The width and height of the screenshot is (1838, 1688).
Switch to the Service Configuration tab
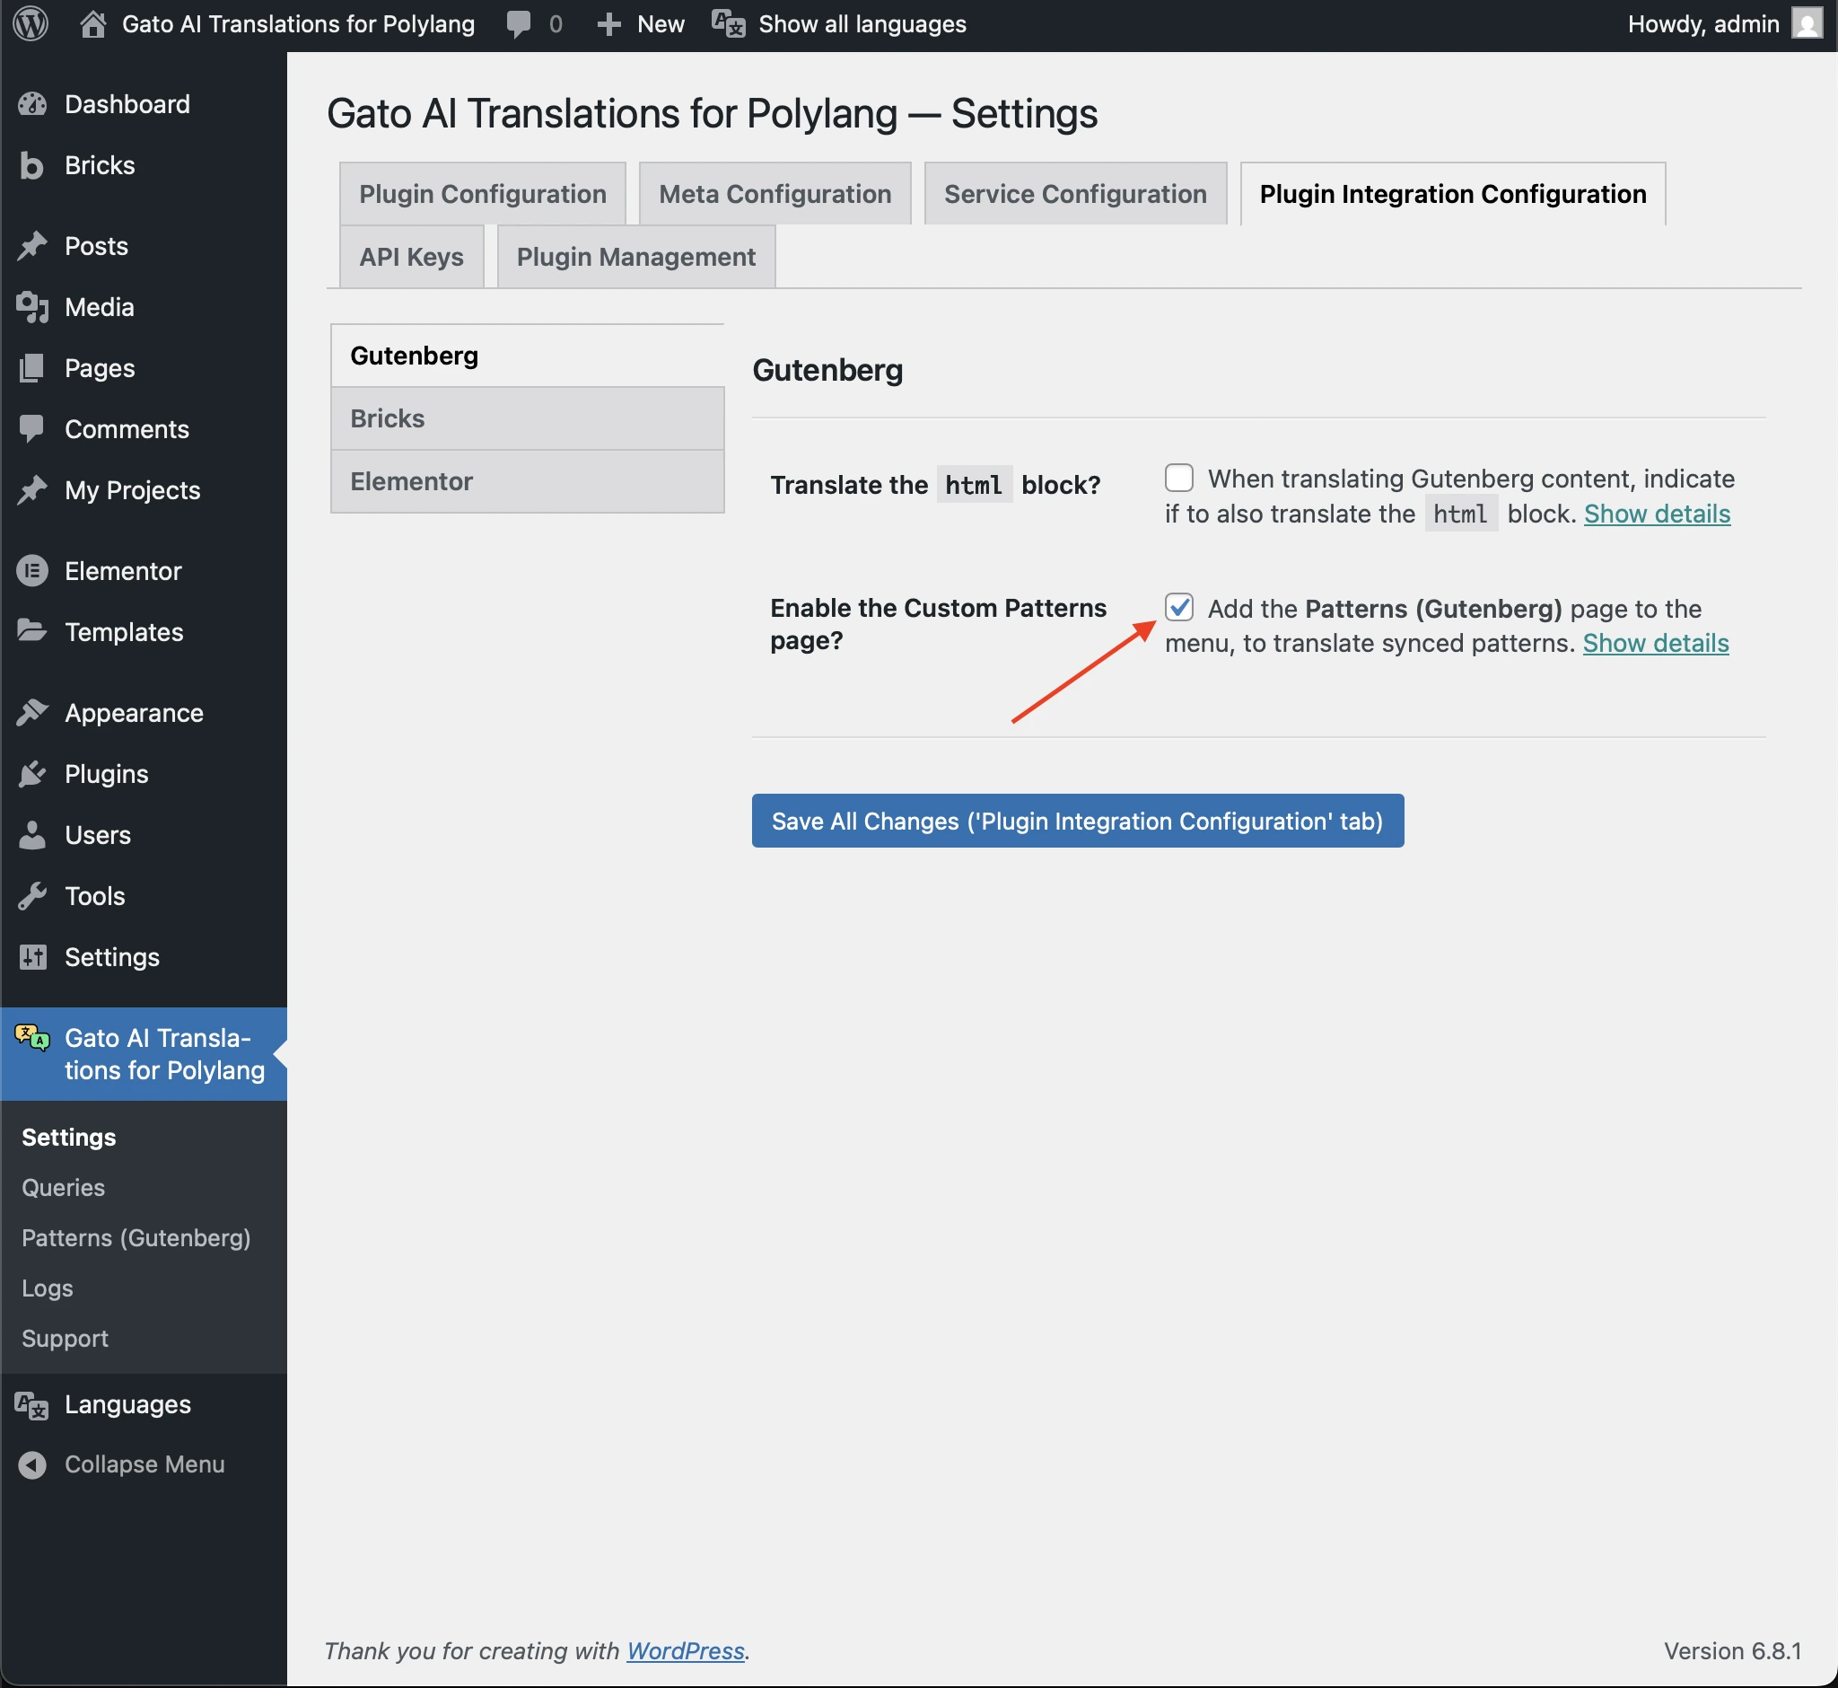tap(1073, 193)
